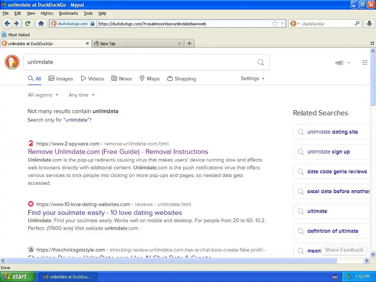Click the keyboard icon in system tray
Viewport: 376px width, 282px height.
tap(335, 277)
